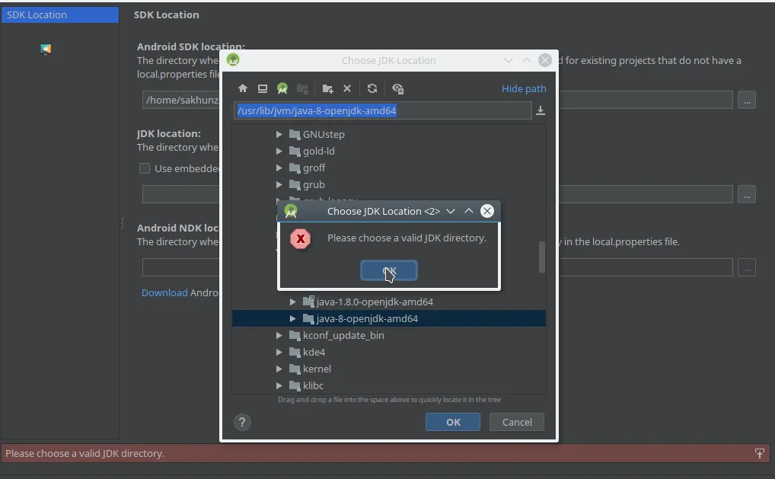Select the klibc folder row
The image size is (775, 479).
[389, 385]
